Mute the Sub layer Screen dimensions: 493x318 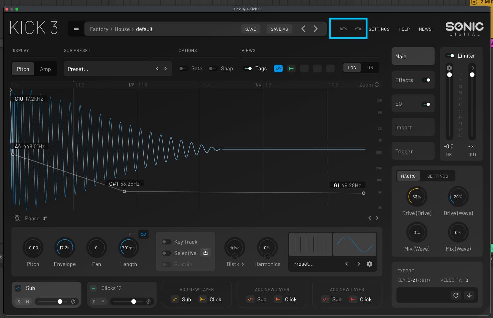point(27,302)
